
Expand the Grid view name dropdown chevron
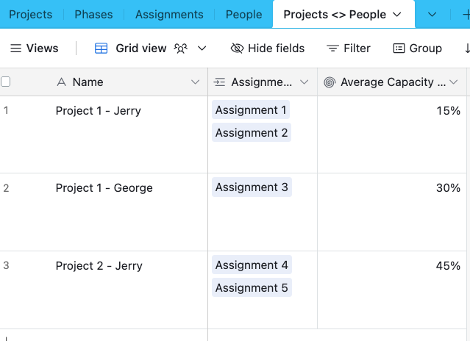(202, 49)
